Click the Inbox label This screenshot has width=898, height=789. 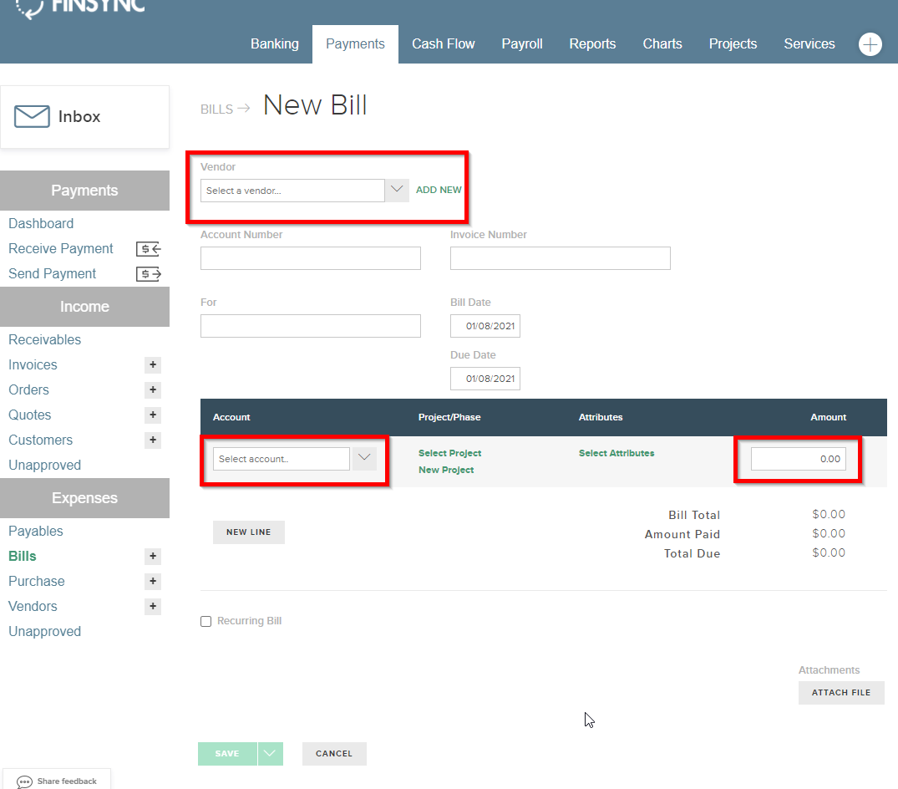coord(79,116)
